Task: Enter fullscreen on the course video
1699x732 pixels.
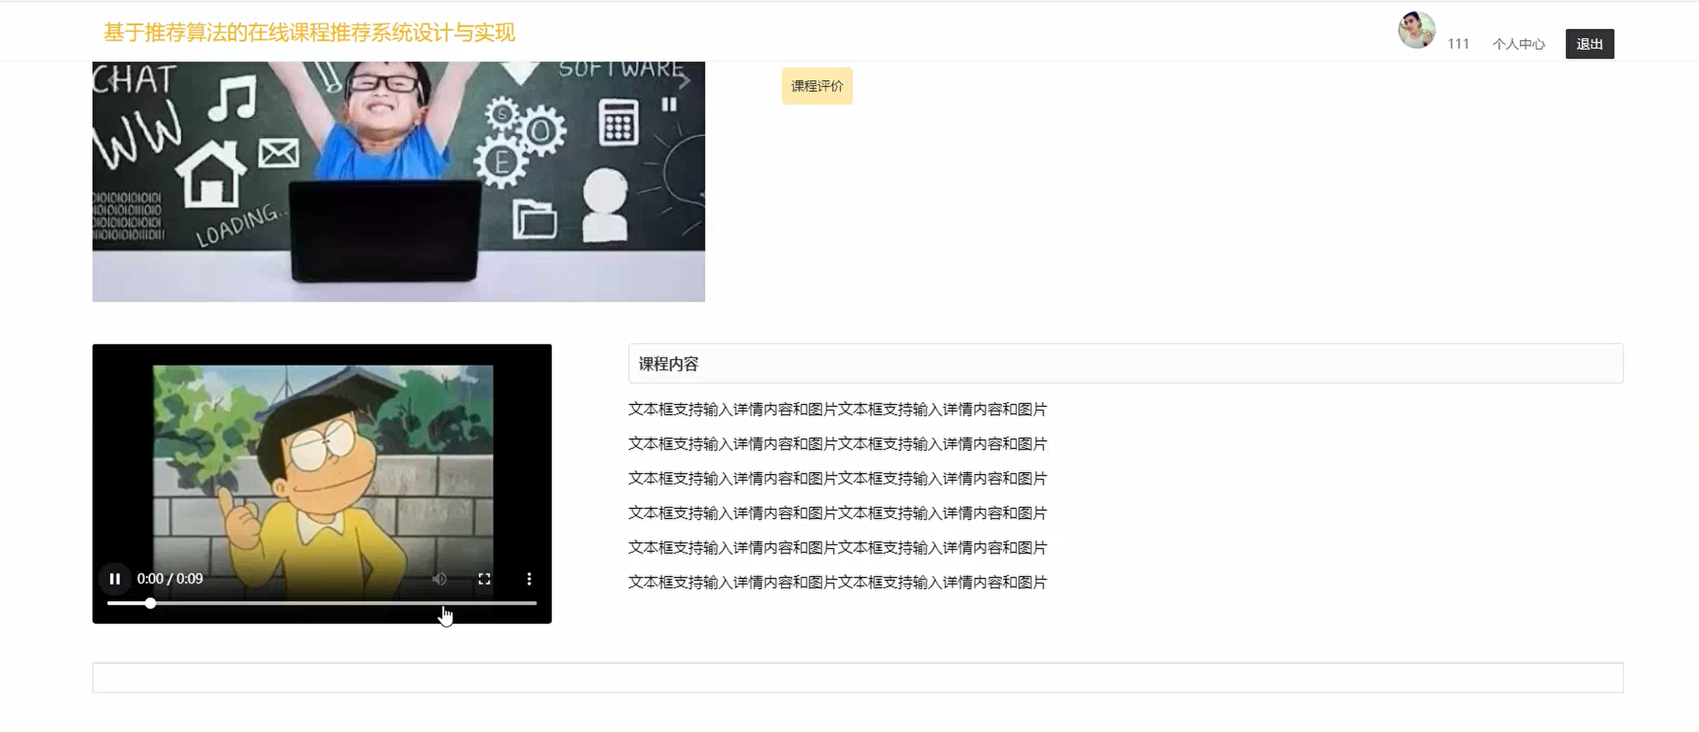Action: coord(484,579)
